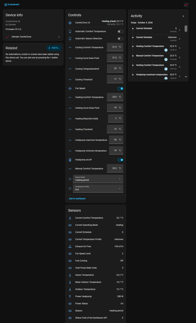Click the Mean Outdoor Temperature thermometer icon
The height and width of the screenshot is (323, 196).
coord(70,282)
